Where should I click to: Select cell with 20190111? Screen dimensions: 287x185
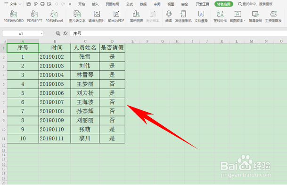coord(55,139)
